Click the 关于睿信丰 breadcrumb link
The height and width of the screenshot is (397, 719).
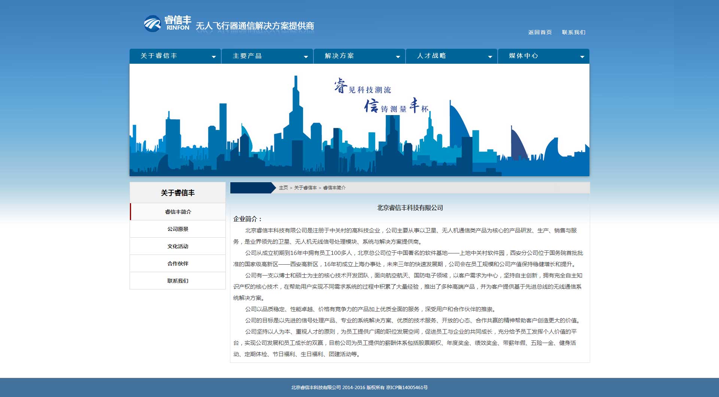(x=306, y=188)
